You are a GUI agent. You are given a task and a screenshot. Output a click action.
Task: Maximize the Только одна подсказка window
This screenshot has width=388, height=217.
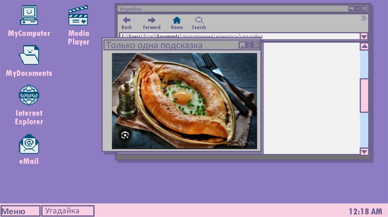point(249,45)
